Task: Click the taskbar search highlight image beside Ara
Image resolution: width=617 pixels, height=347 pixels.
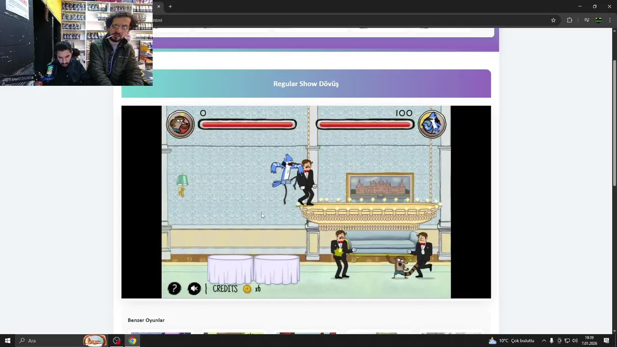Action: point(95,341)
